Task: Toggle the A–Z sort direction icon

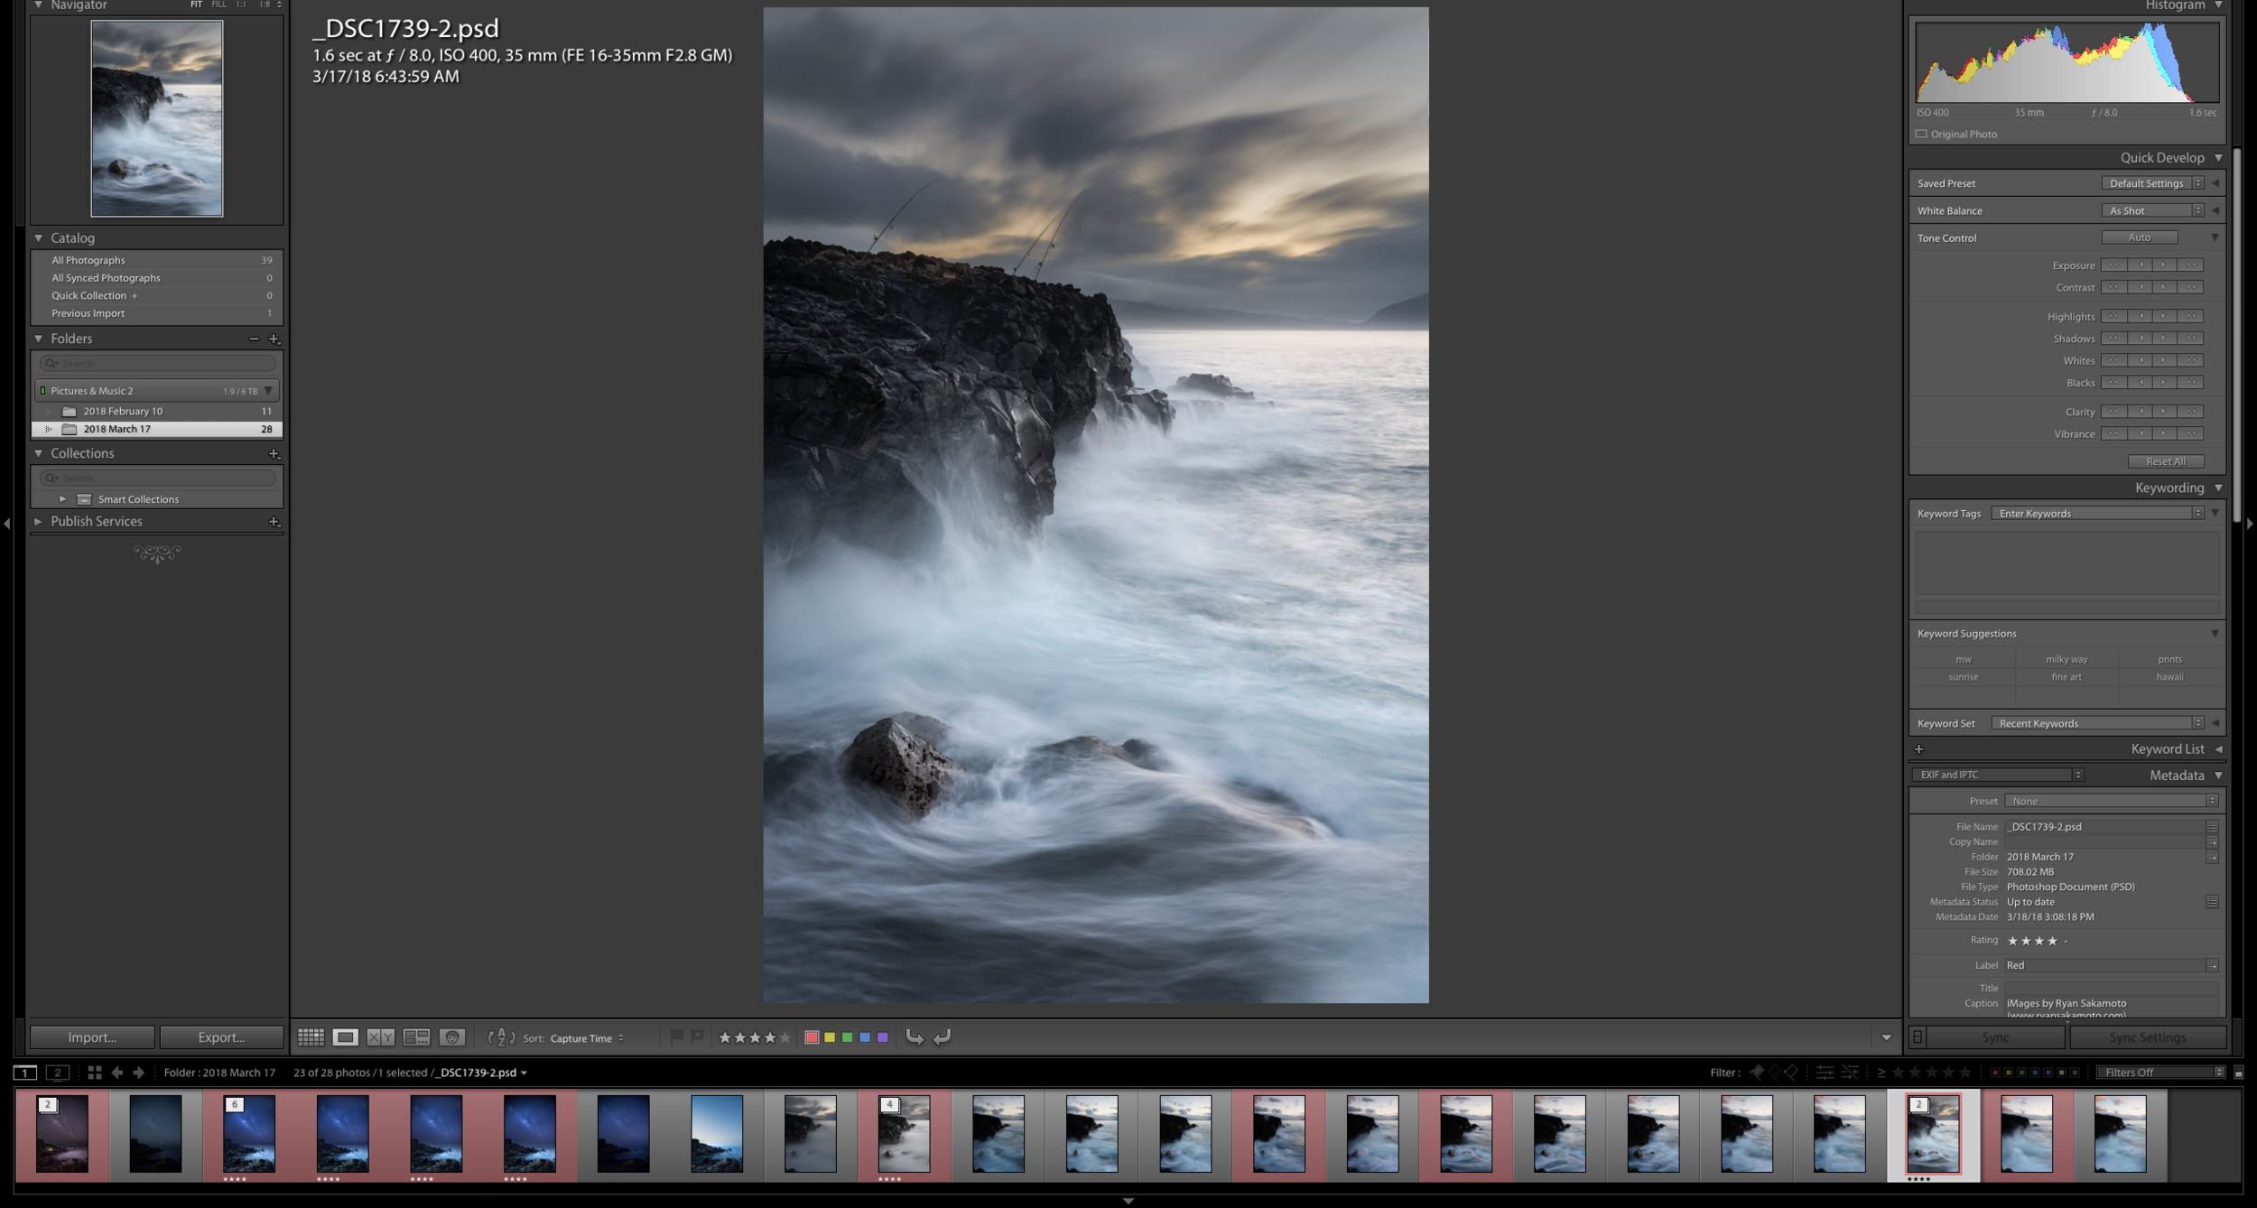Action: [x=501, y=1037]
